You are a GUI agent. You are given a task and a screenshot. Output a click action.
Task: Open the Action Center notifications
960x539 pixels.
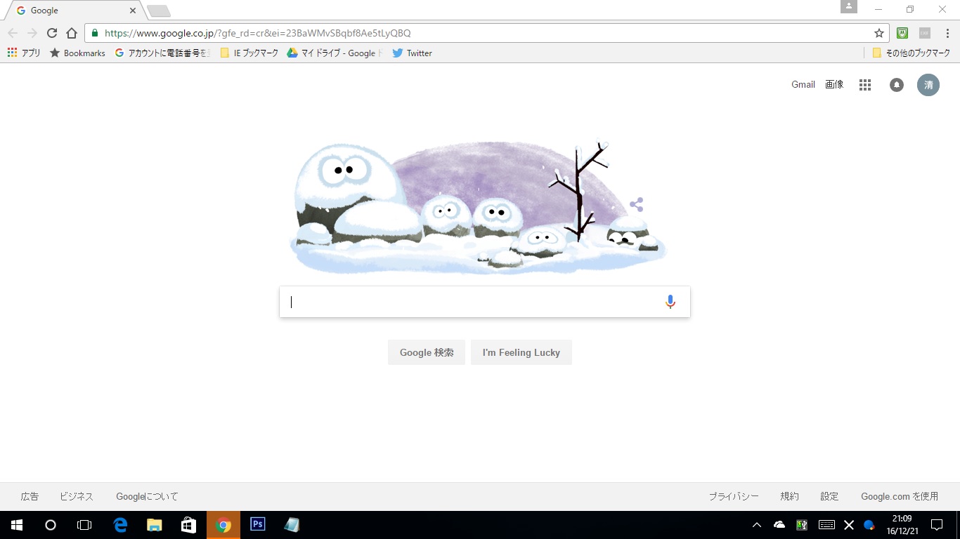click(937, 525)
